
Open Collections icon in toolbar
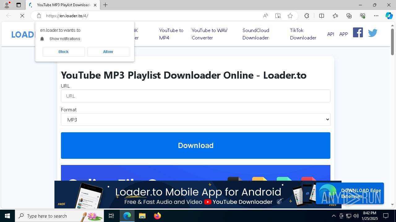tap(349, 16)
